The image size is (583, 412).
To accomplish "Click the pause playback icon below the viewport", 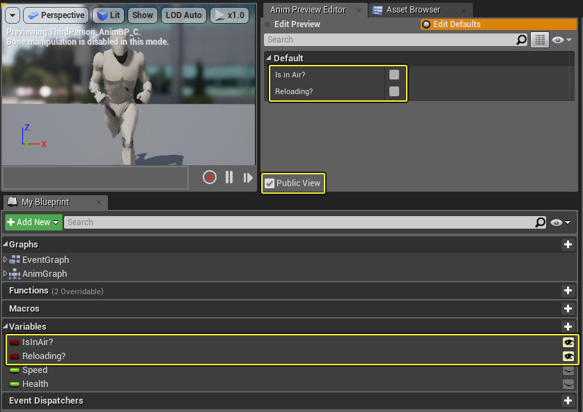I will [x=229, y=177].
